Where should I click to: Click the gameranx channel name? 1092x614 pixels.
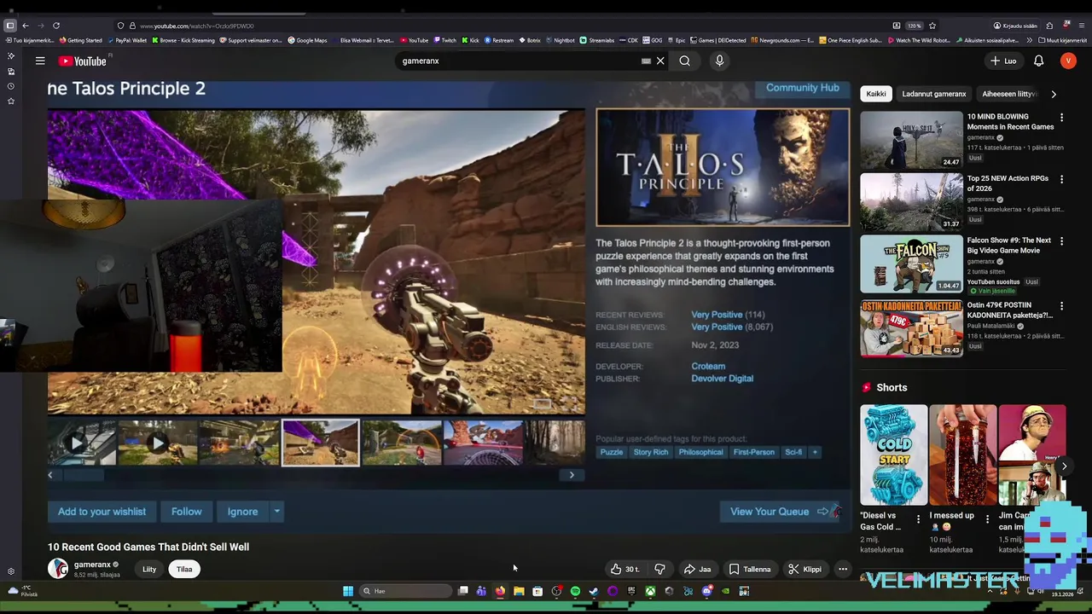click(x=92, y=565)
